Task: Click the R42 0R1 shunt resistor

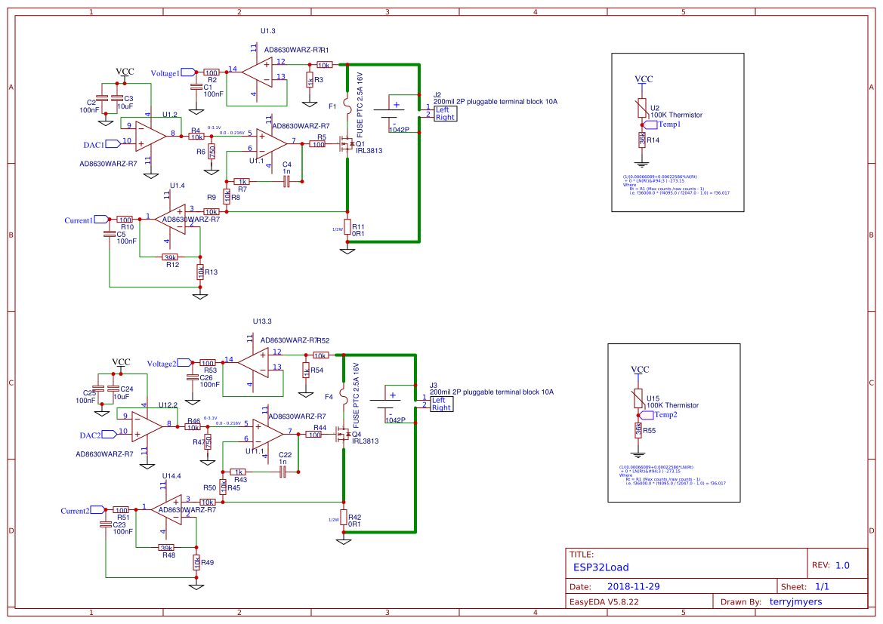Action: click(x=344, y=517)
